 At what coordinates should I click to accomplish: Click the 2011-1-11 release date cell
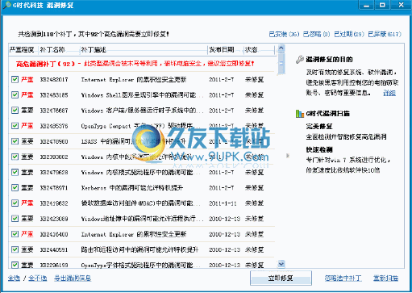click(223, 203)
